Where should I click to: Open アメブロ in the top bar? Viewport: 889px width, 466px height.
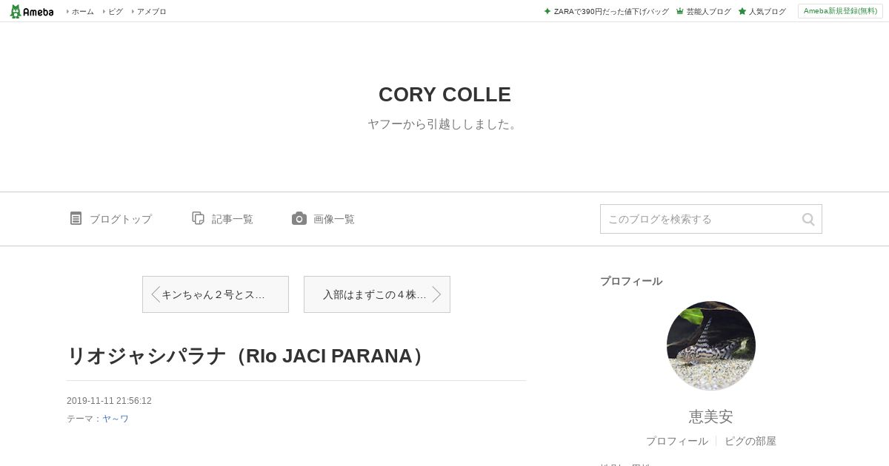(x=151, y=12)
